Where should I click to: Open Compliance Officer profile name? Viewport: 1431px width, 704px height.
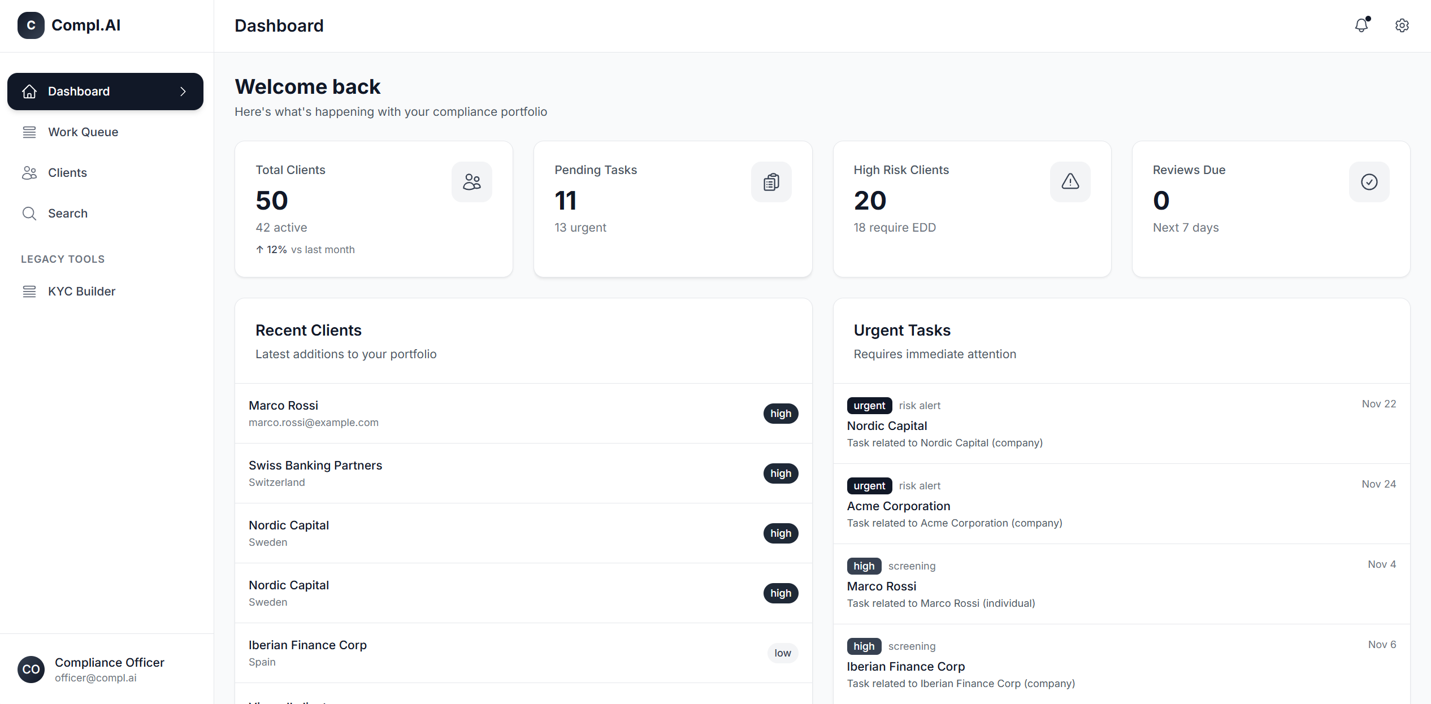point(109,663)
